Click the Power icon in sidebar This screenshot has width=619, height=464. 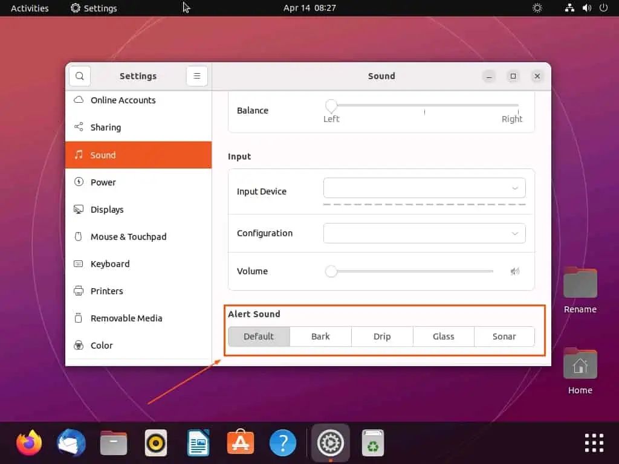[79, 182]
